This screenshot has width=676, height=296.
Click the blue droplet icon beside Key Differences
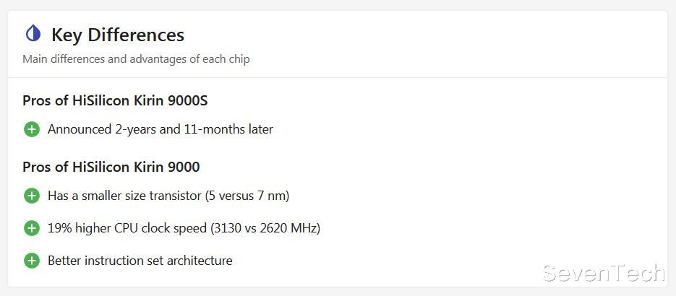33,33
